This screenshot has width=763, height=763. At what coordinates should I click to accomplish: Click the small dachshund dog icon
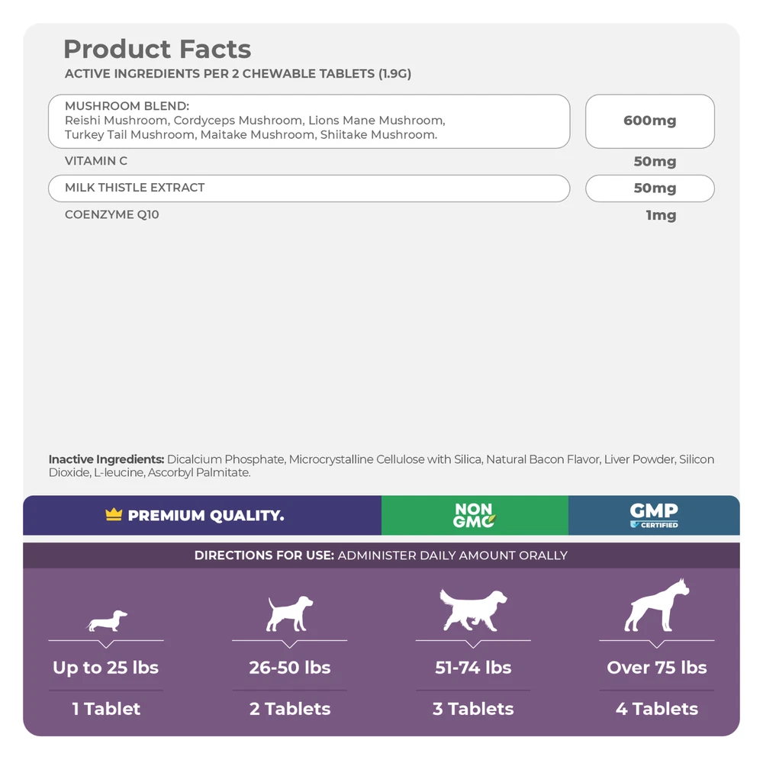[107, 621]
